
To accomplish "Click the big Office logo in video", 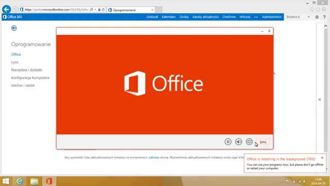I will click(x=164, y=83).
